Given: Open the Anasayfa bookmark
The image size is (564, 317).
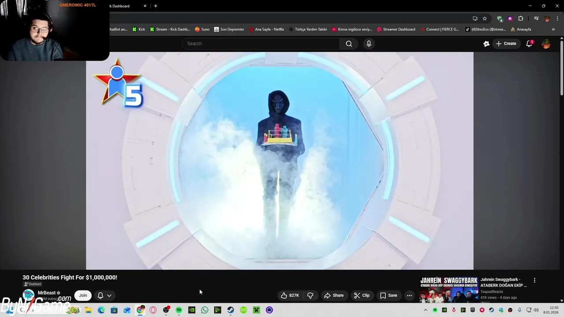Looking at the screenshot, I should coord(521,29).
